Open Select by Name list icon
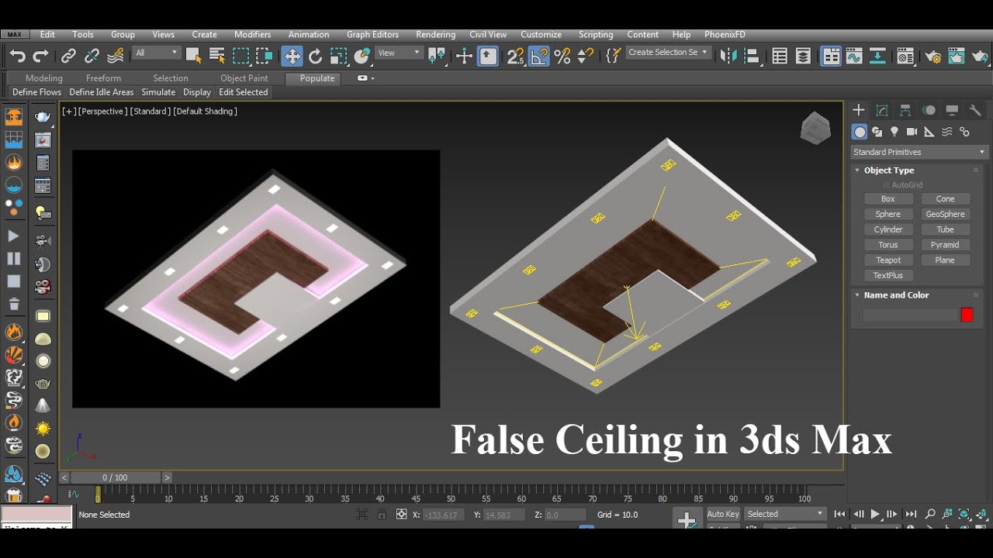The image size is (993, 558). (x=217, y=56)
